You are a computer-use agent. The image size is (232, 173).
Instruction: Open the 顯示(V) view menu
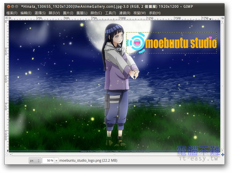pyautogui.click(x=54, y=13)
